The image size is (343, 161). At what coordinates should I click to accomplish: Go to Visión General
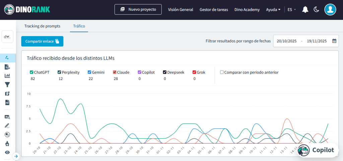click(181, 10)
